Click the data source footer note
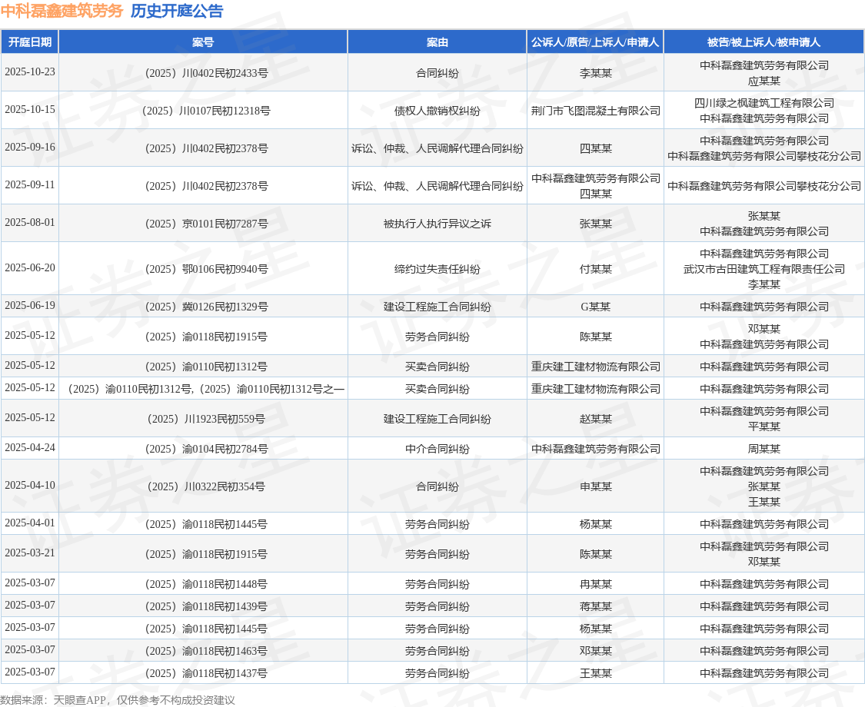 pyautogui.click(x=118, y=700)
